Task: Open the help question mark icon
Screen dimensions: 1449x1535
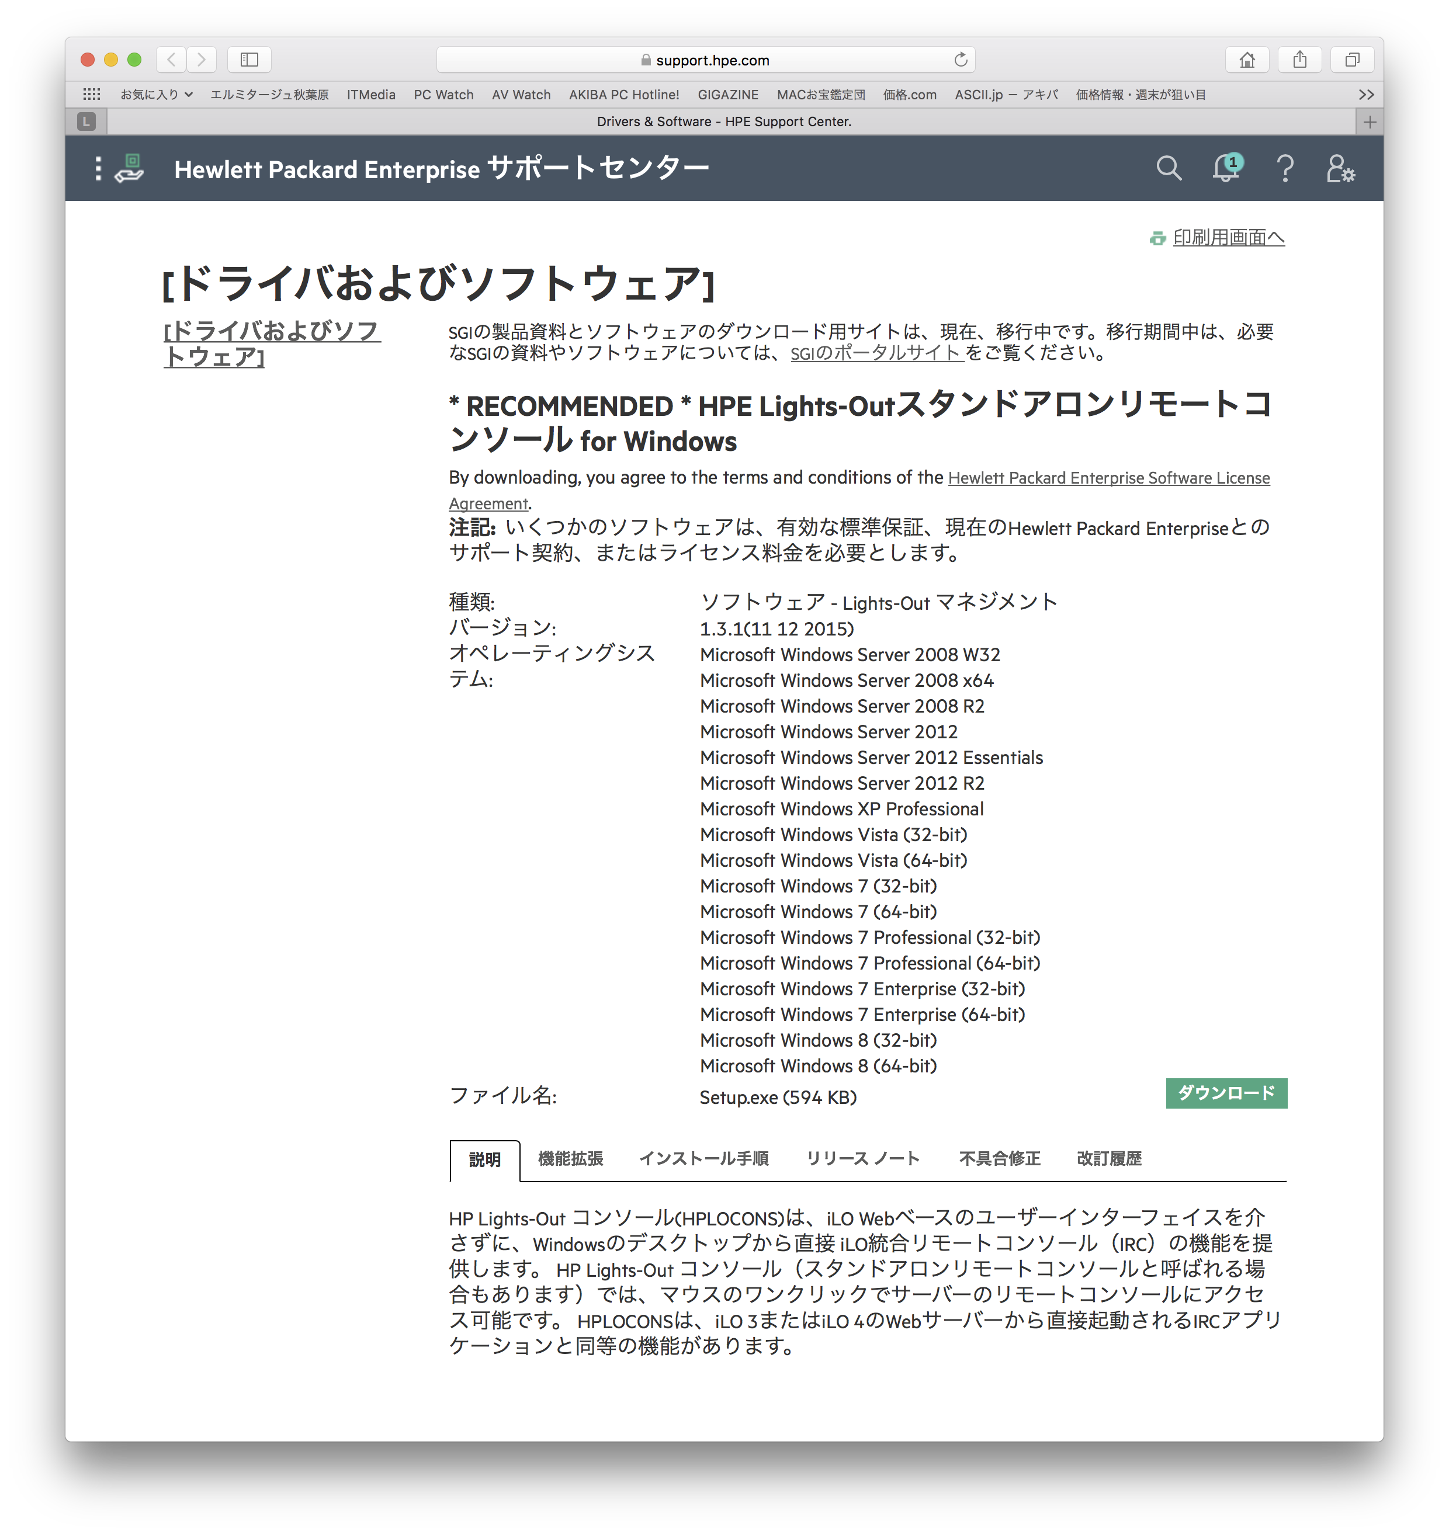Action: tap(1284, 168)
